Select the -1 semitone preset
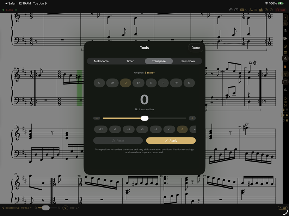The height and width of the screenshot is (216, 289). point(169,129)
